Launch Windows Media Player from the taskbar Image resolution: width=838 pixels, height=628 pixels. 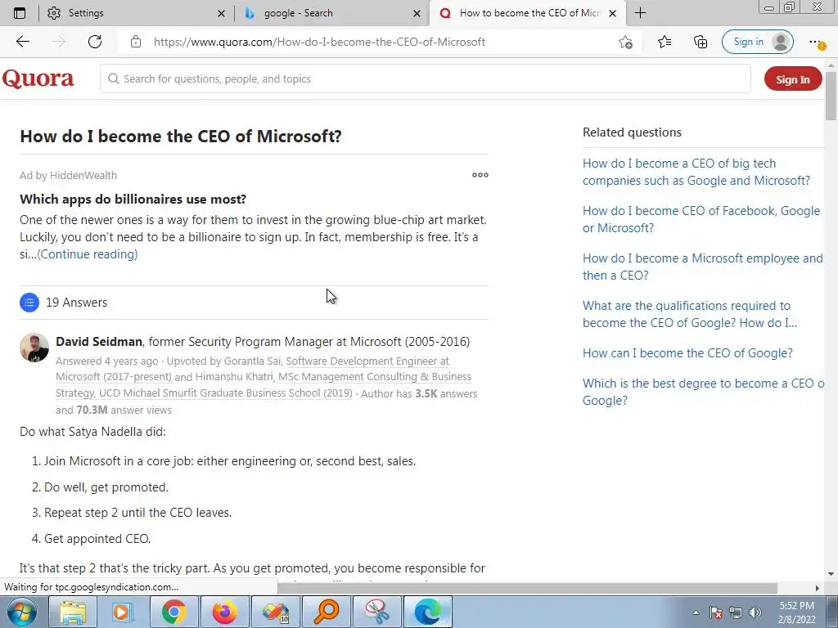pyautogui.click(x=122, y=612)
